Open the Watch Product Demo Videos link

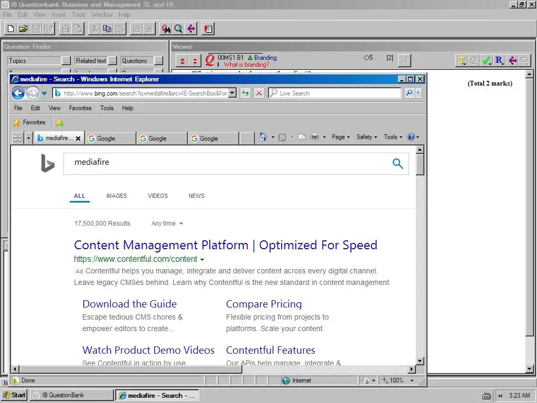[x=148, y=350]
